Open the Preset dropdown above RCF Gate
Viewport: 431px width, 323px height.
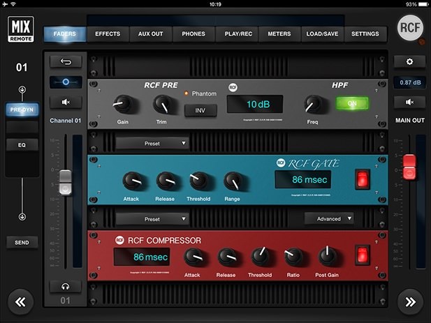[152, 143]
